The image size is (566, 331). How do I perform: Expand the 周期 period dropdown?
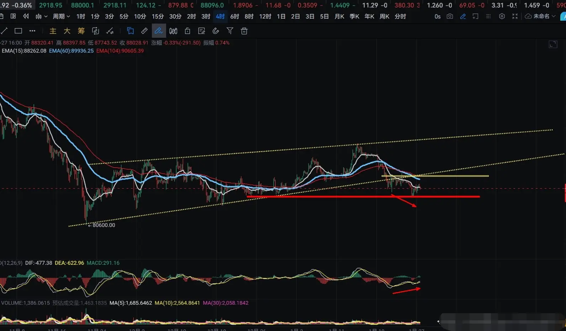click(x=61, y=16)
